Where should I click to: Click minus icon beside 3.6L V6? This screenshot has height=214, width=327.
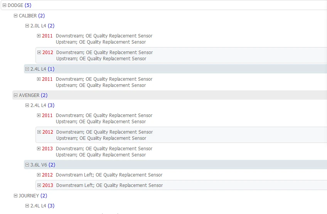27,165
